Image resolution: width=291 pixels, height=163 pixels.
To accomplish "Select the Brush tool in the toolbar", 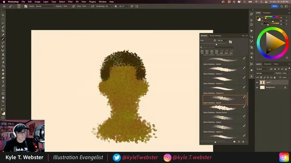I will [x=3, y=38].
